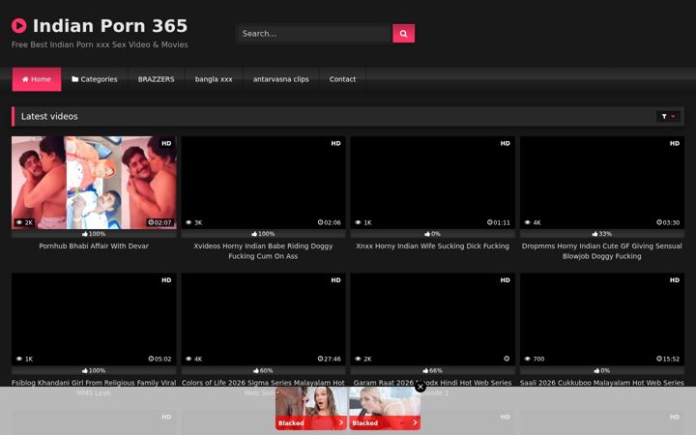
Task: Open the Categories menu item
Action: point(95,79)
